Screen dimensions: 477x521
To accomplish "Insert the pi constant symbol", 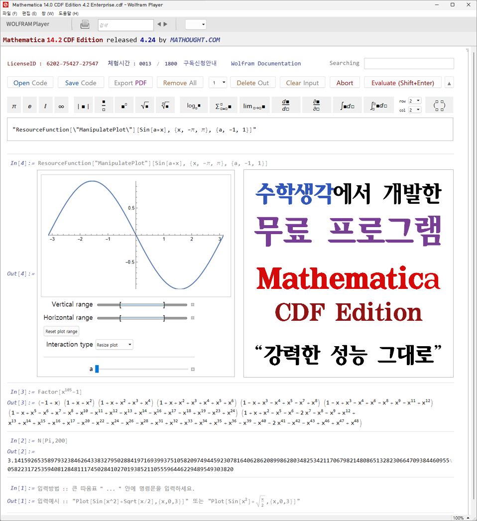I will [14, 106].
